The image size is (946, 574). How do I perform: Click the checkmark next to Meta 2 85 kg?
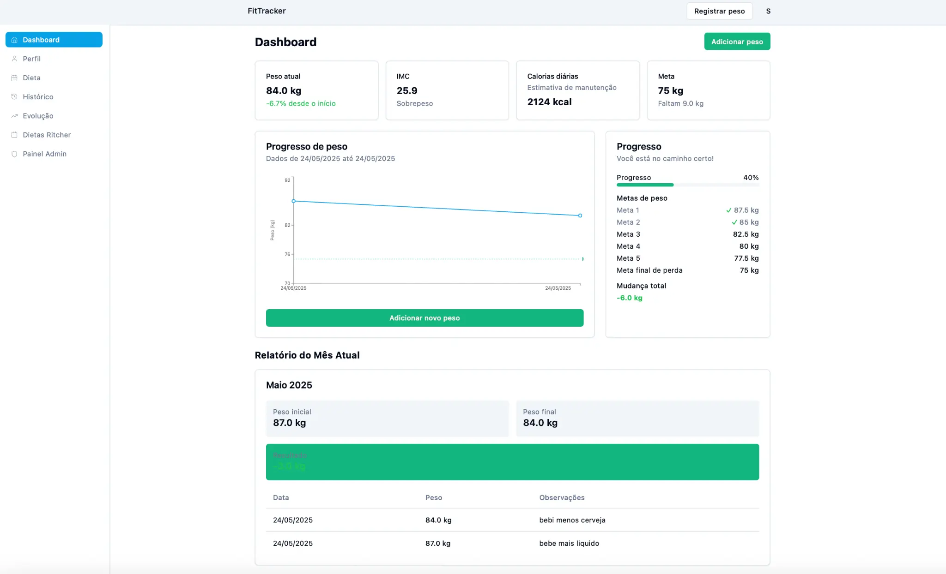(734, 222)
